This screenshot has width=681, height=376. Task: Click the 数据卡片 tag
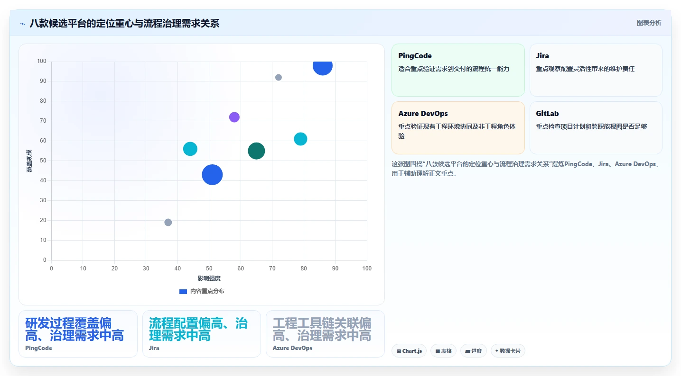pyautogui.click(x=508, y=351)
